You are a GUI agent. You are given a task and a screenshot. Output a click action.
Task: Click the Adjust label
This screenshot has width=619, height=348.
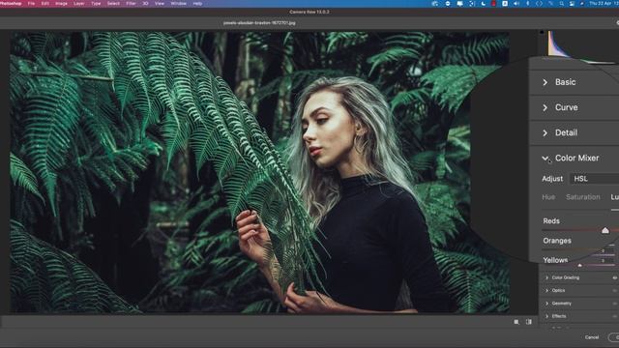coord(552,179)
